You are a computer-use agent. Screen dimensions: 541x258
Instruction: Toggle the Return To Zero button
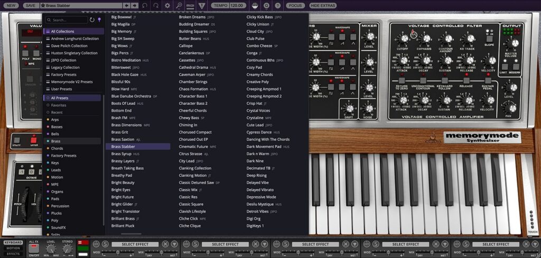pos(402,80)
